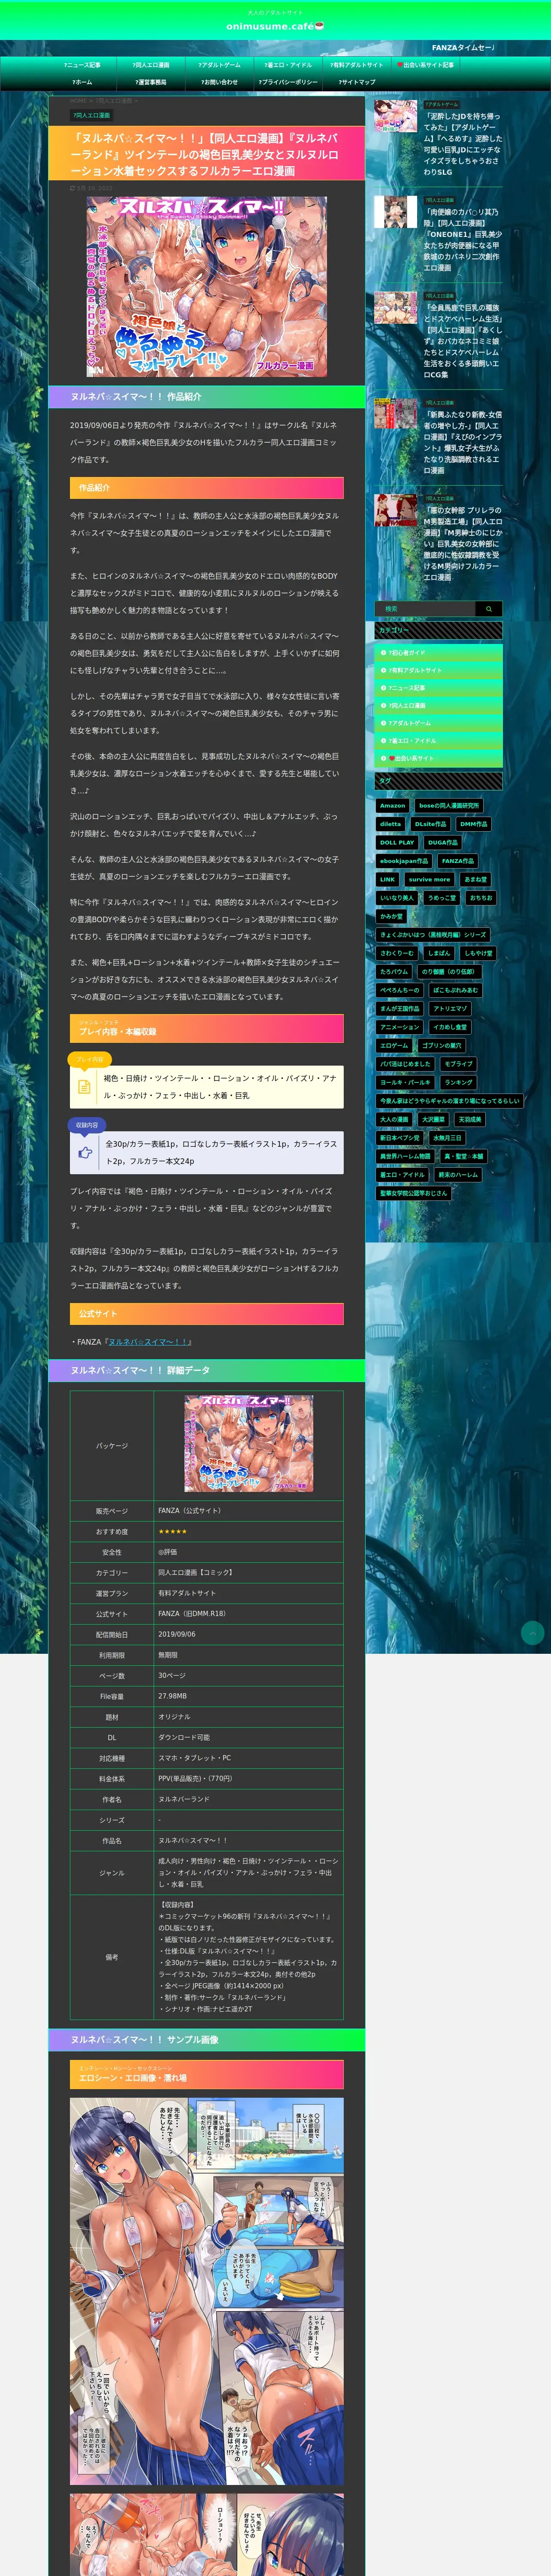Click the 30ページ value in the details table
The image size is (551, 2576).
[172, 1676]
